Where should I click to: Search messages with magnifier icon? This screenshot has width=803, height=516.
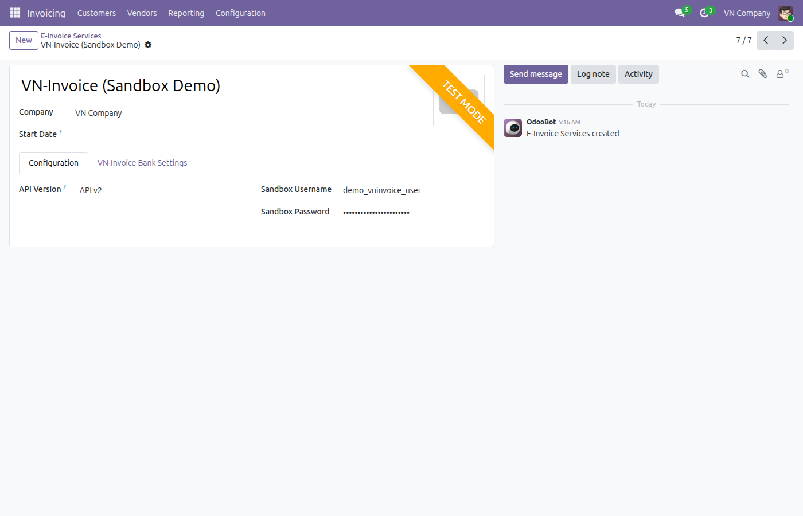(x=745, y=74)
